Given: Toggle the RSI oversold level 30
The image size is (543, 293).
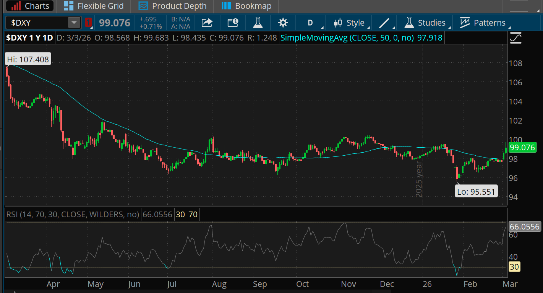Looking at the screenshot, I should click(180, 214).
